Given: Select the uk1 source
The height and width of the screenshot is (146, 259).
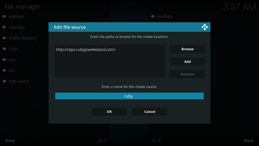Looking at the screenshot, I should pyautogui.click(x=12, y=71).
